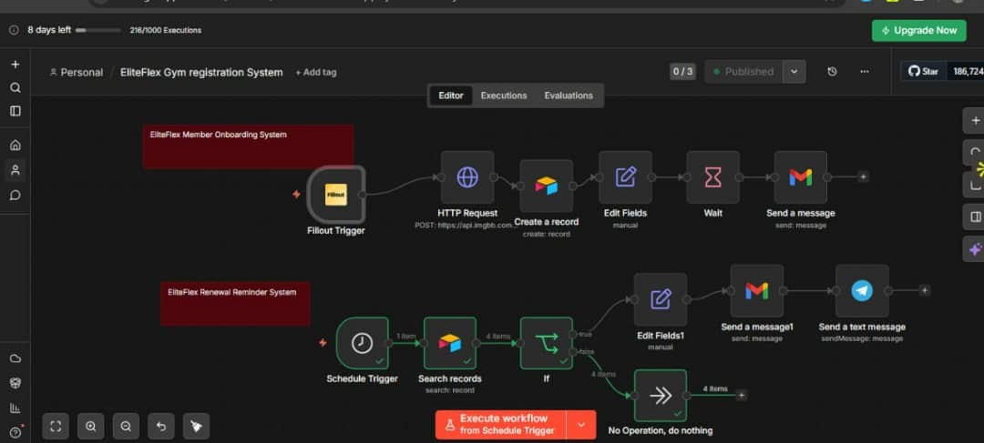Select the Gmail Send a message1 node
Viewport: 984px width, 443px height.
pos(757,291)
